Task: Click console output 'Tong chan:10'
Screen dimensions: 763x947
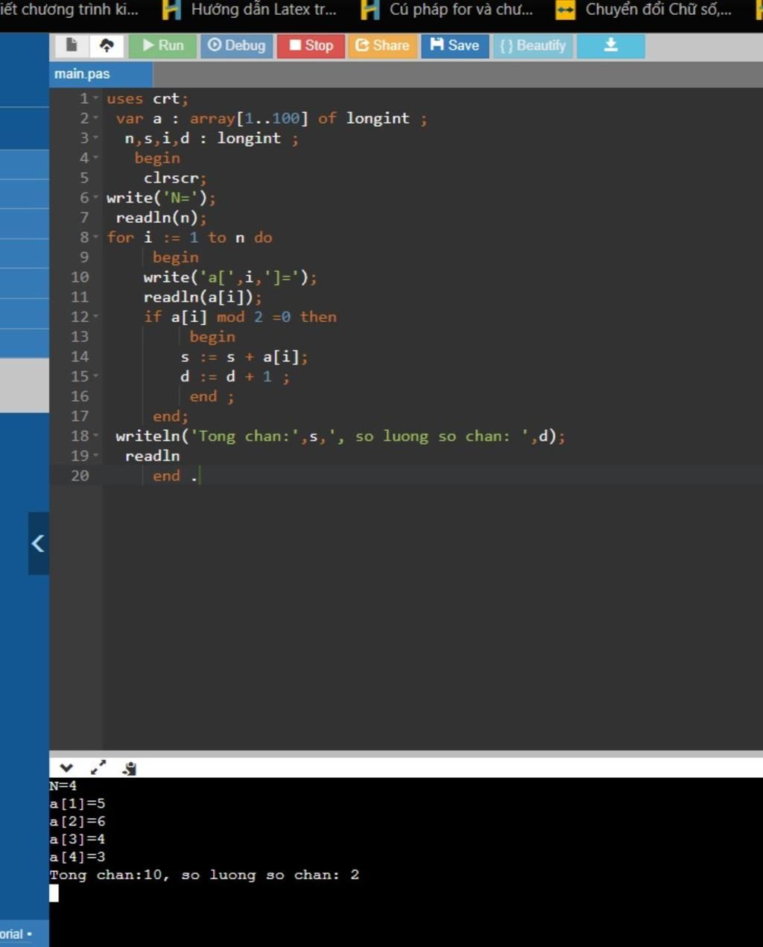Action: point(105,875)
